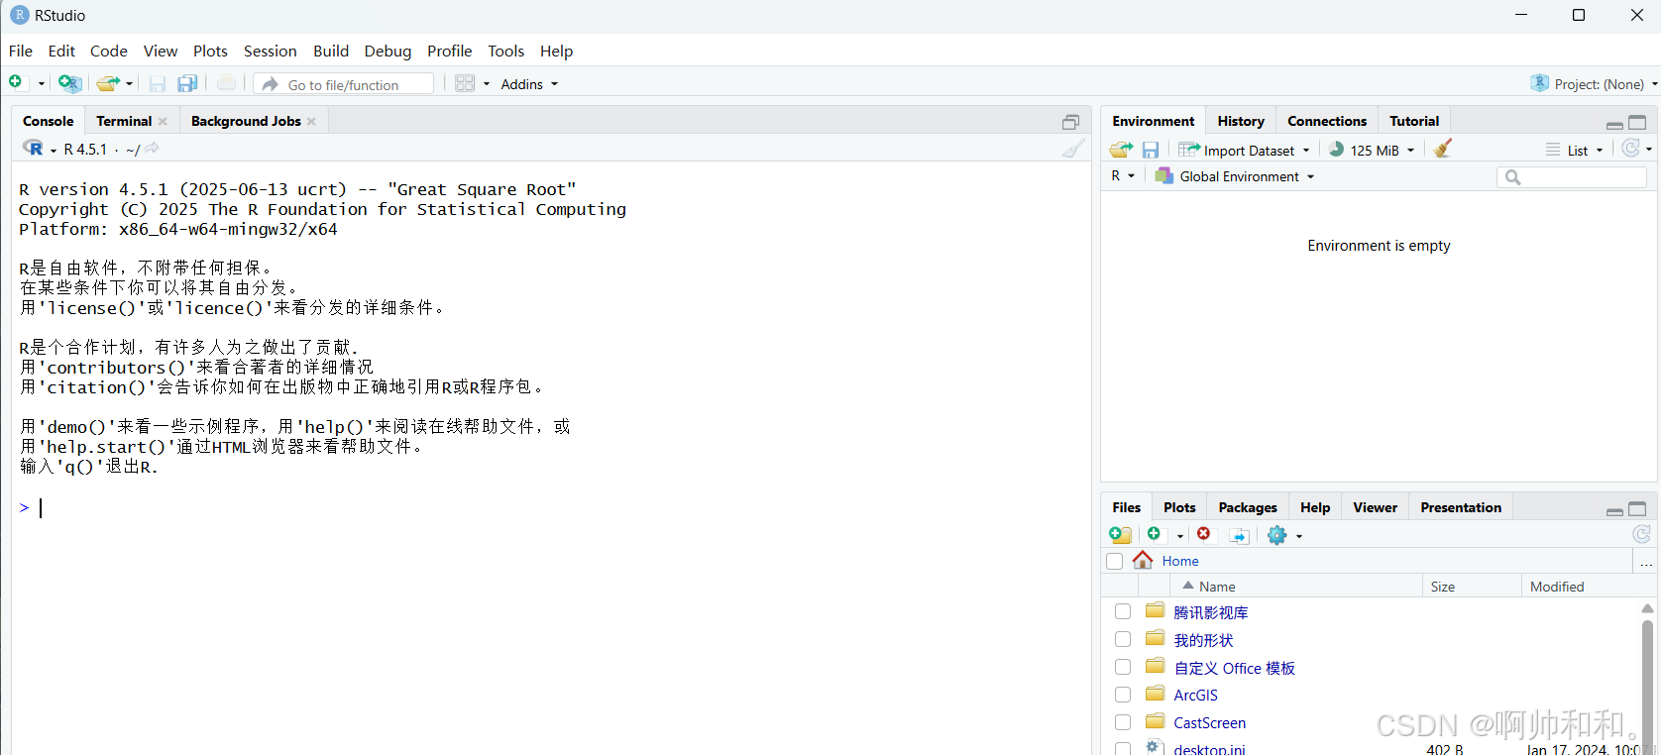Open the Import Dataset dropdown
The image size is (1661, 755).
tap(1245, 151)
